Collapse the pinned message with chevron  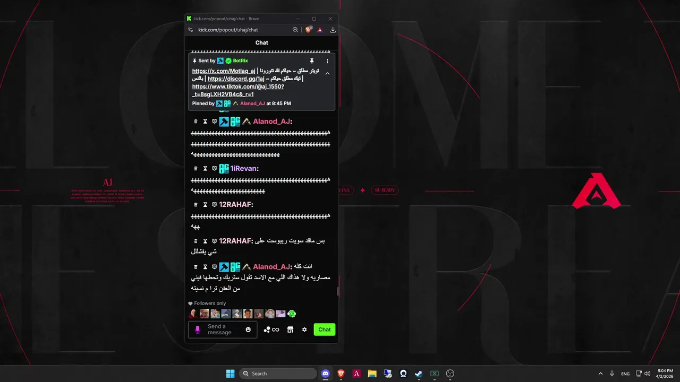click(327, 74)
